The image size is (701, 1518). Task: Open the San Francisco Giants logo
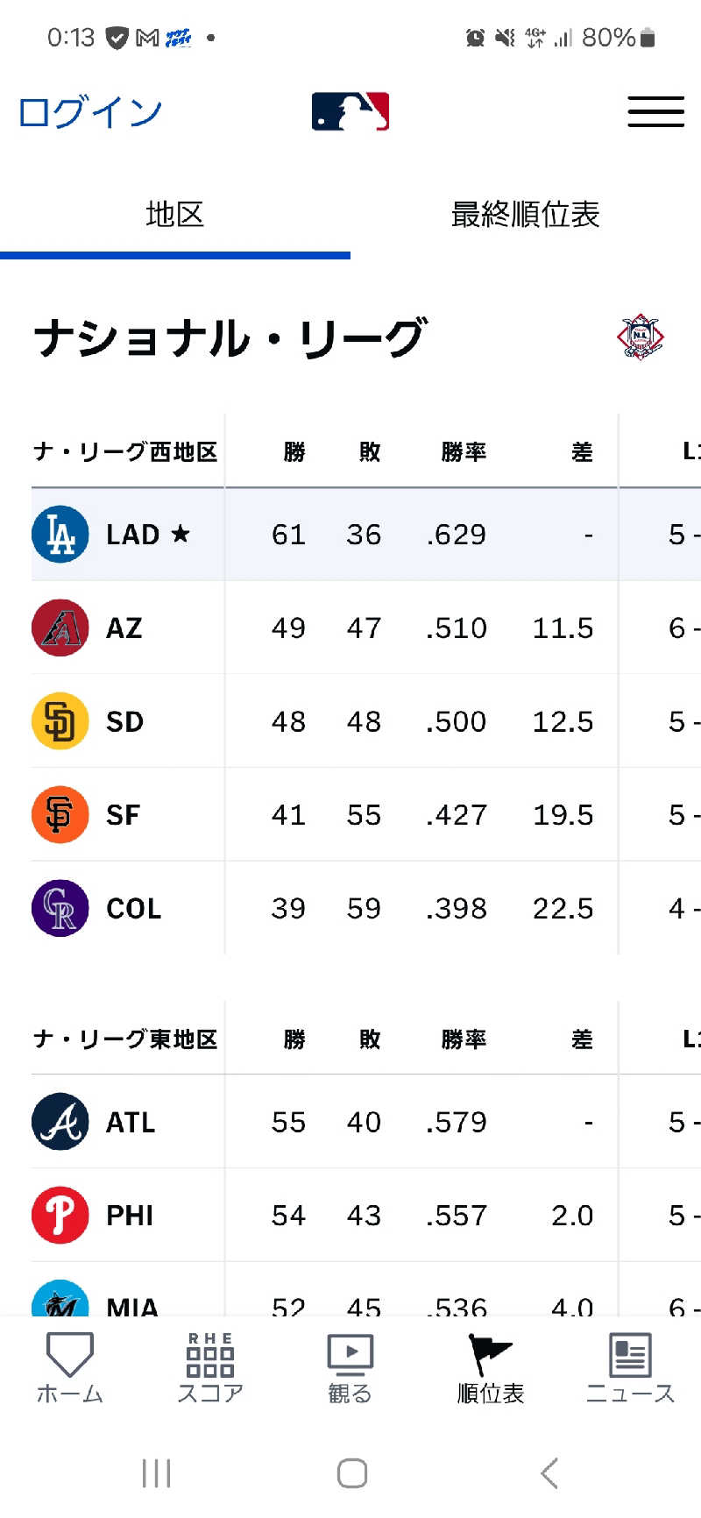click(x=60, y=814)
